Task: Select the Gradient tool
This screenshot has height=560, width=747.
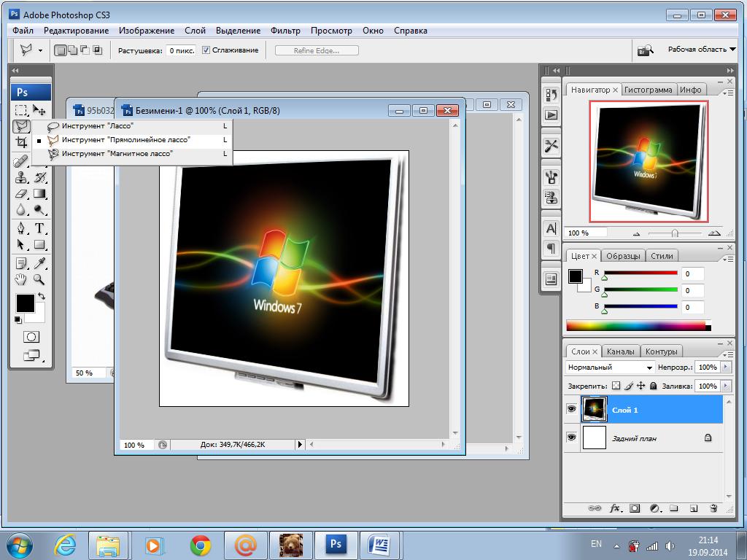Action: (x=40, y=194)
